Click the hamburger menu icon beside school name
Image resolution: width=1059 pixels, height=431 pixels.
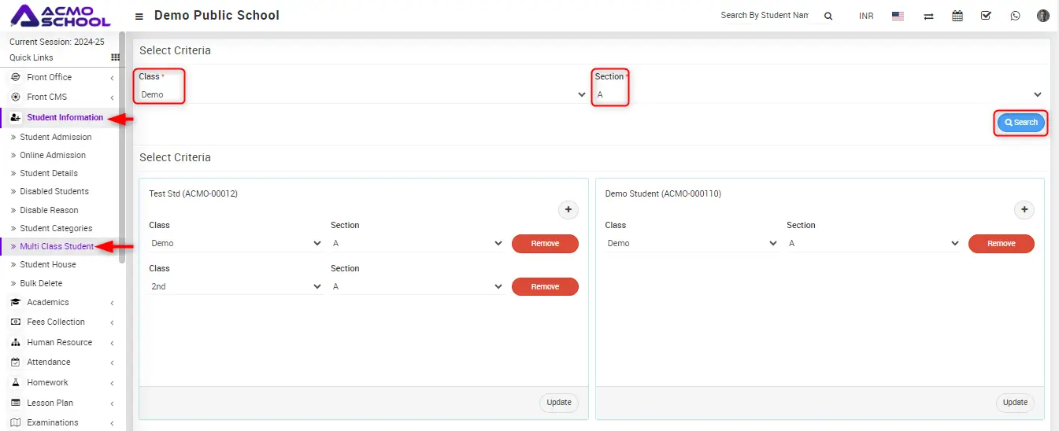(139, 17)
